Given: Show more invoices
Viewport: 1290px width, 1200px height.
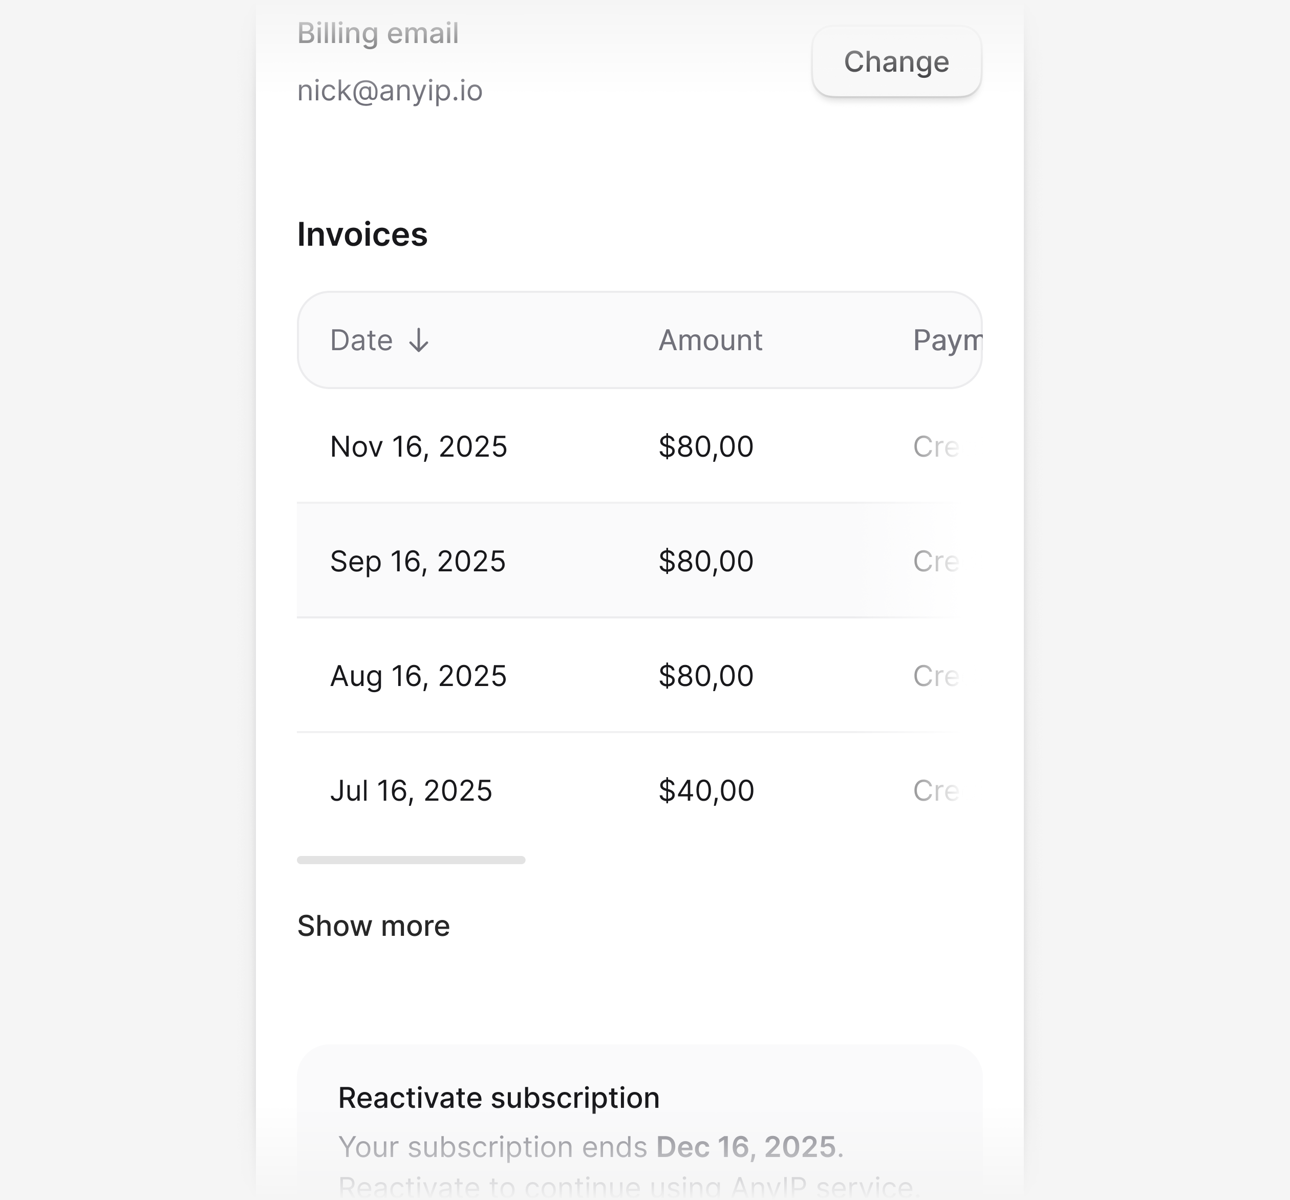Looking at the screenshot, I should [373, 926].
